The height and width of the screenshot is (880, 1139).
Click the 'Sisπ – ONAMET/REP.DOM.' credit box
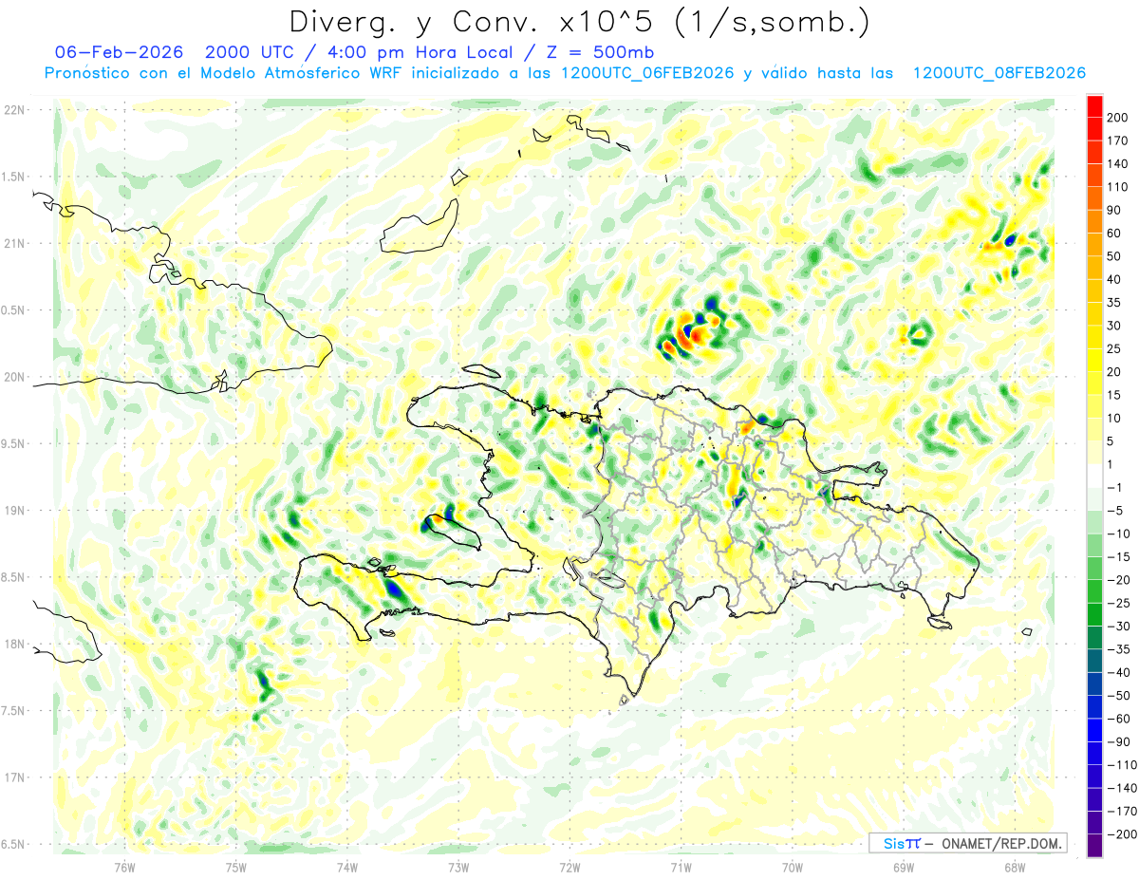(967, 843)
